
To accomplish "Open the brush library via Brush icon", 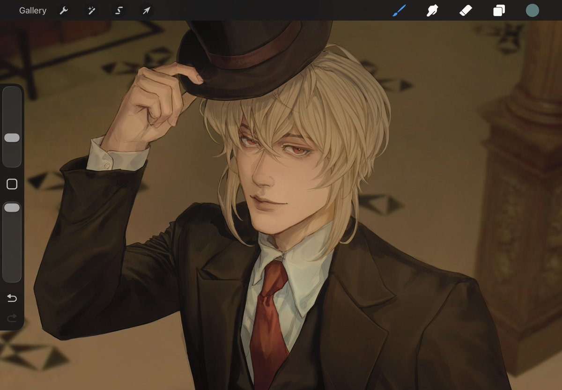I will (x=399, y=10).
